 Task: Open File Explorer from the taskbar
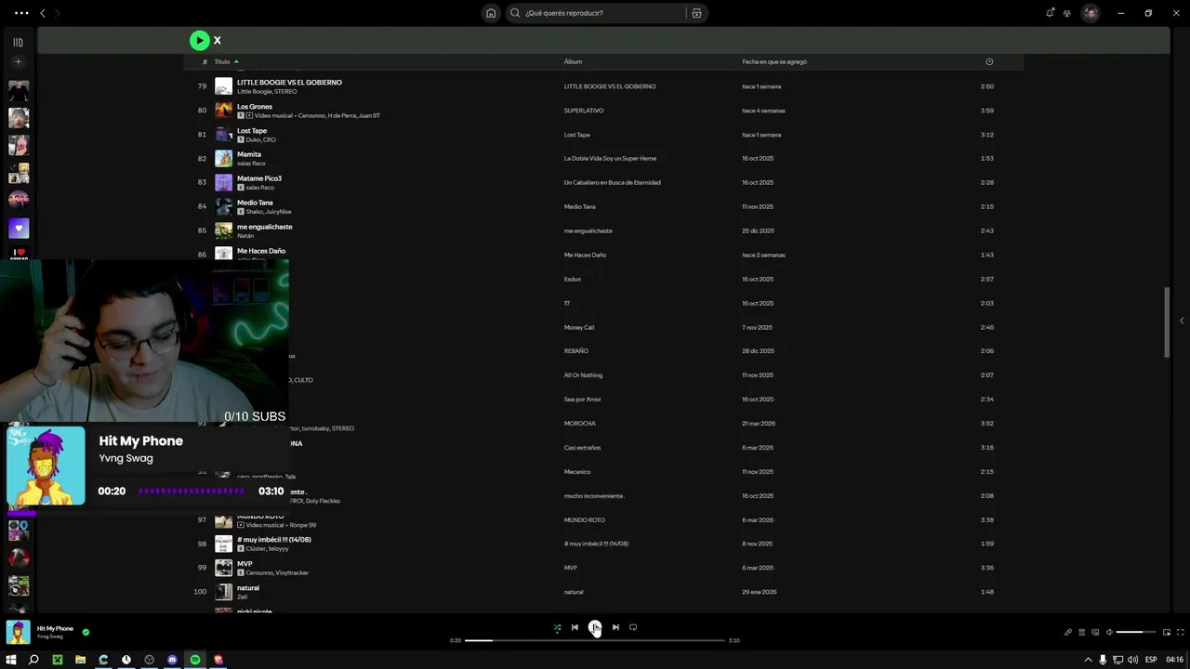[80, 660]
